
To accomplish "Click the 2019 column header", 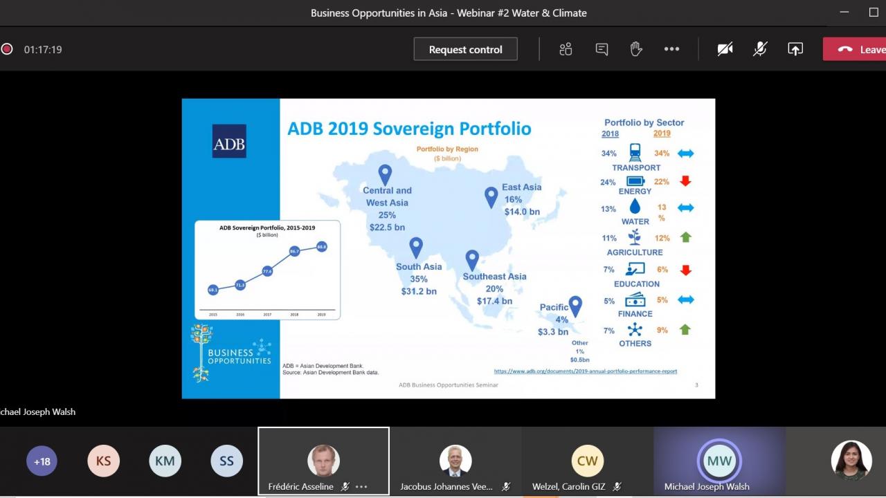I will (x=662, y=133).
